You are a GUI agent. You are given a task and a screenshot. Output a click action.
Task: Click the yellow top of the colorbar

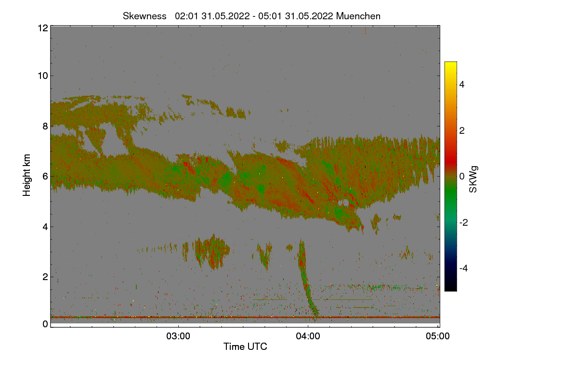(x=450, y=65)
